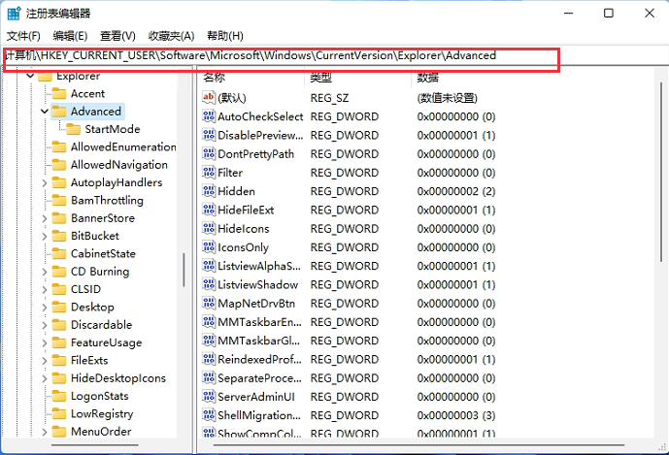Select the MapNetDrvBtn DWORD value icon
669x455 pixels.
(x=209, y=304)
